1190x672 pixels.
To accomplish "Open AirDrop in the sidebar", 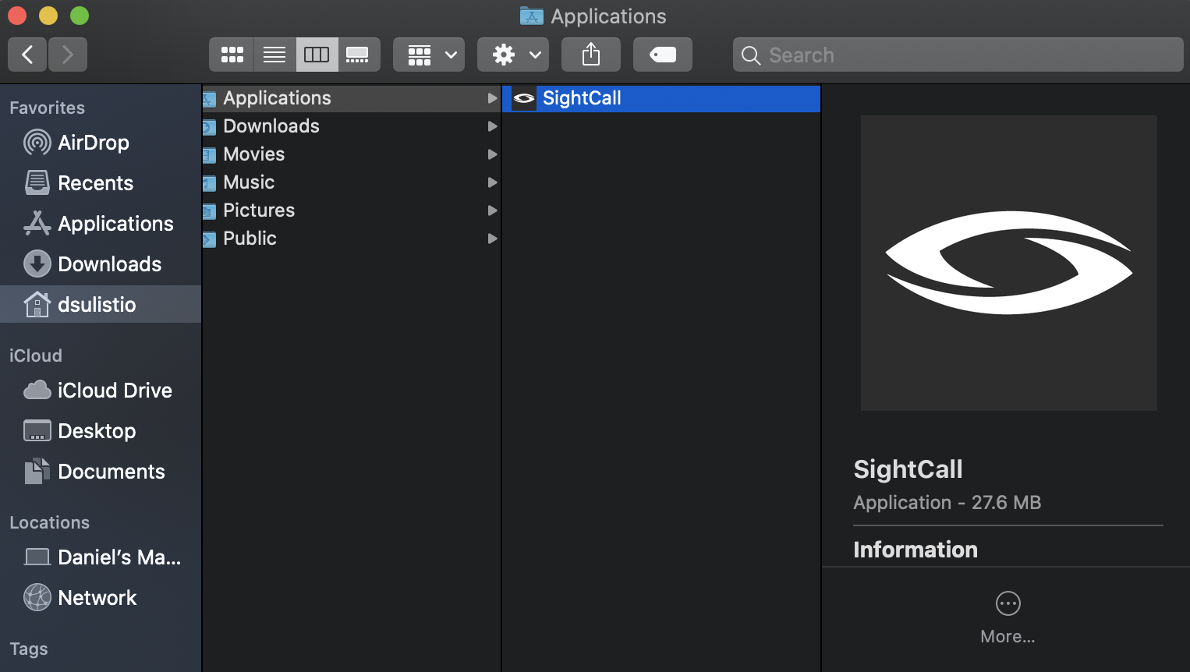I will 101,143.
